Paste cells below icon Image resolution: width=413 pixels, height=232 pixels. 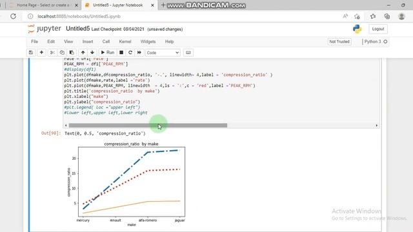(72, 53)
